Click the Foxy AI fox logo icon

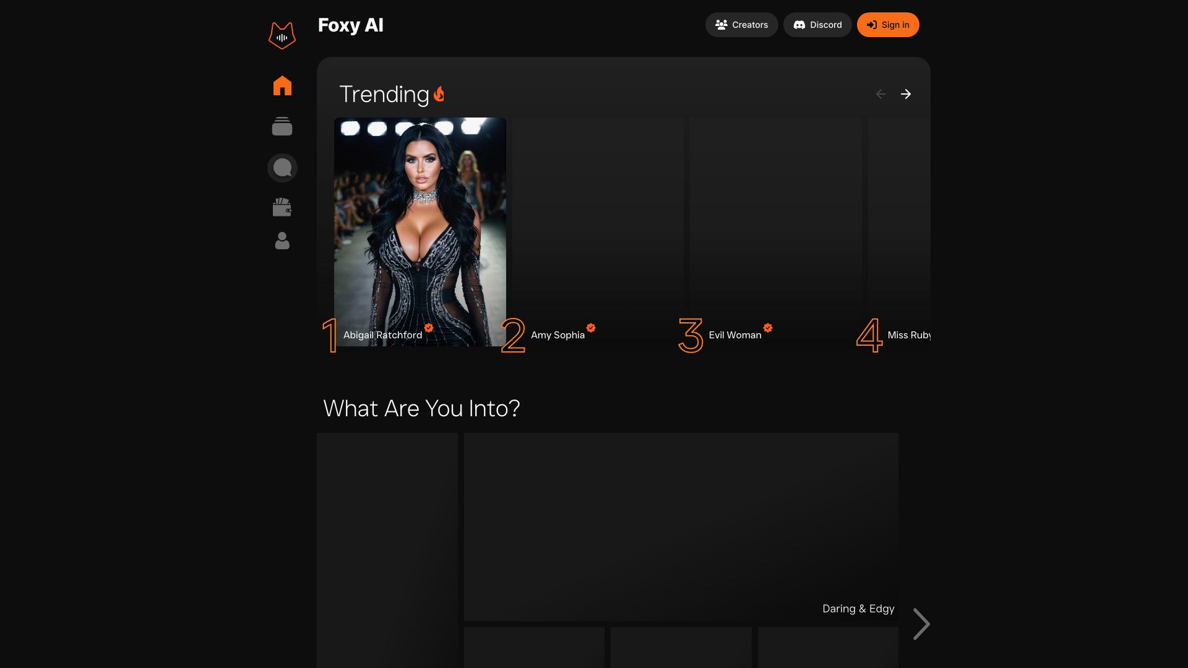tap(282, 34)
